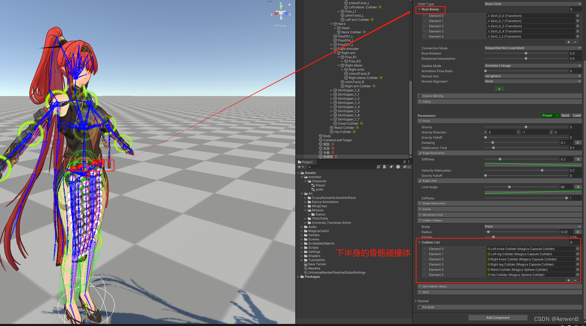This screenshot has height=326, width=586.
Task: Click the green paint edit button
Action: click(499, 89)
